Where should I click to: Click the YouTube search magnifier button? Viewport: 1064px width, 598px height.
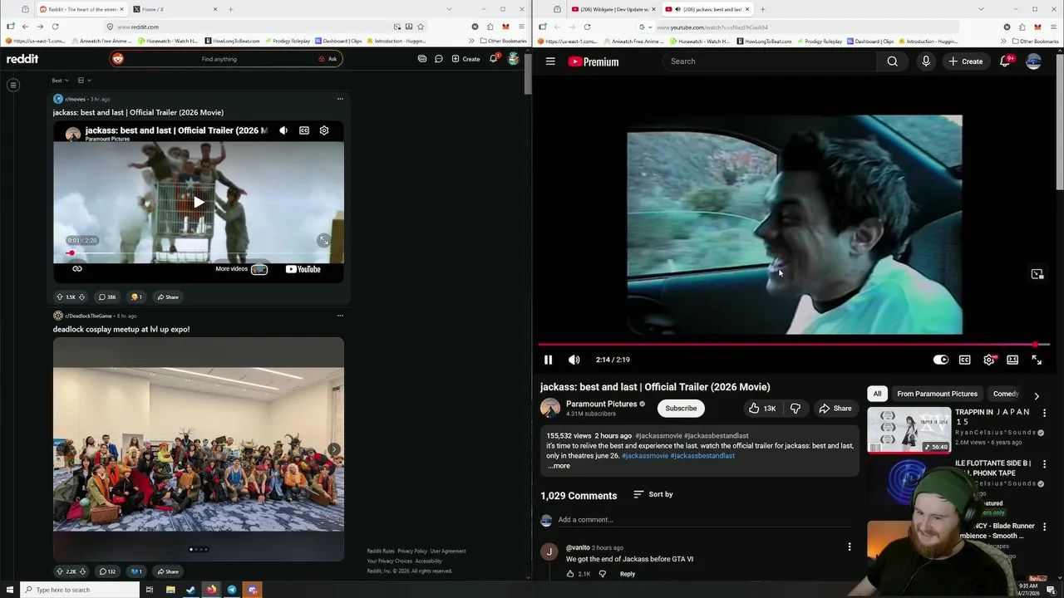coord(892,61)
